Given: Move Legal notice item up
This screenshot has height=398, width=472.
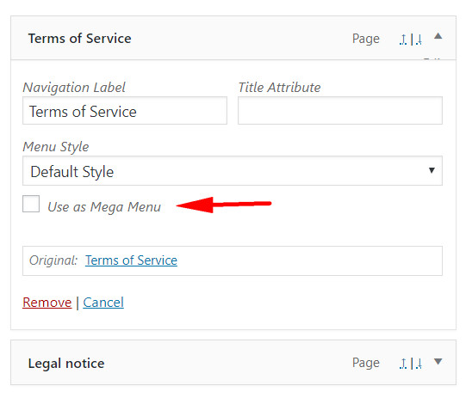Looking at the screenshot, I should pos(403,364).
